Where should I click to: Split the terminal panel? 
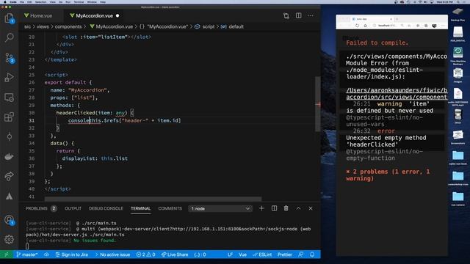click(x=274, y=208)
